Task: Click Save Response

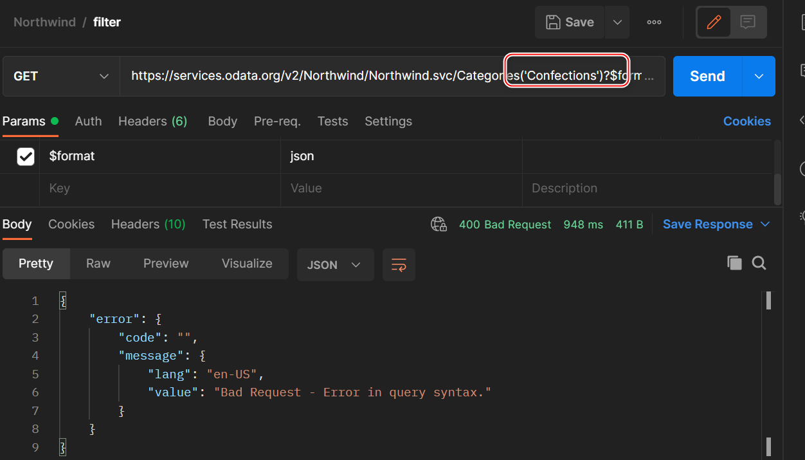Action: tap(707, 224)
